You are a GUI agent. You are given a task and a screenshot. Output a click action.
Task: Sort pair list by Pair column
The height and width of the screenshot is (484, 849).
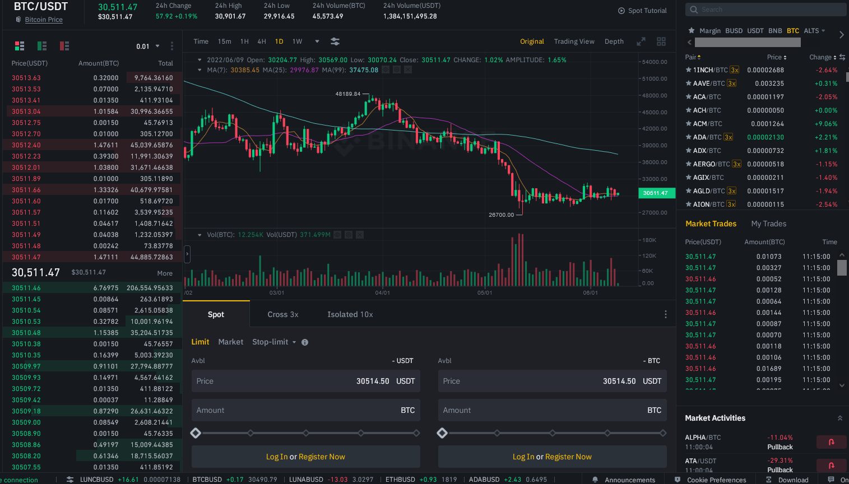pyautogui.click(x=693, y=57)
